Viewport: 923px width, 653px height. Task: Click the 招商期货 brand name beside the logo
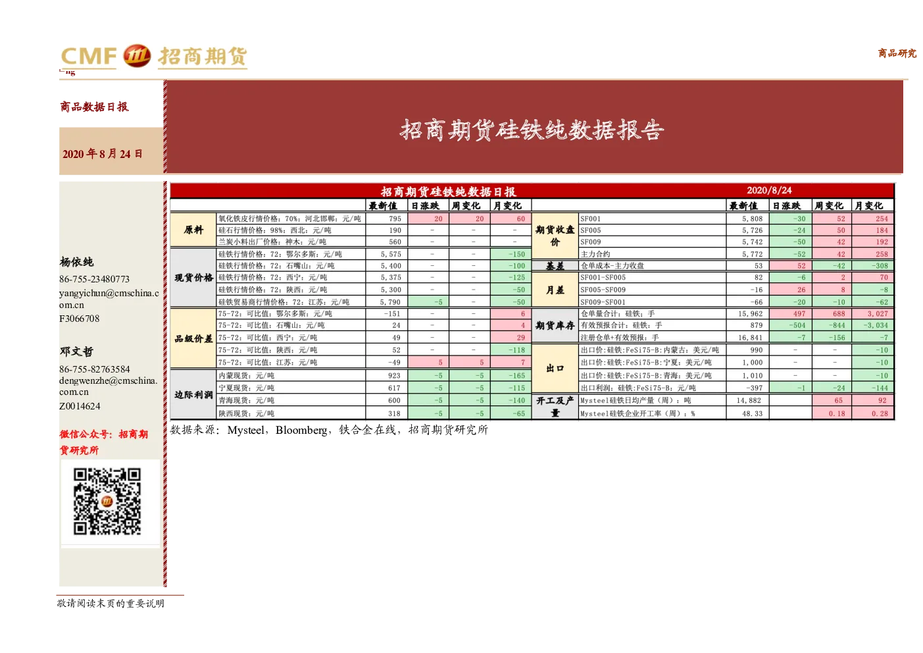tap(202, 57)
